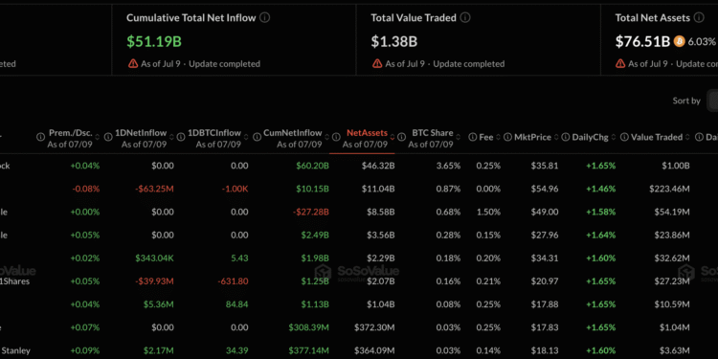Open info icon beside Total Value Traded

tap(465, 18)
